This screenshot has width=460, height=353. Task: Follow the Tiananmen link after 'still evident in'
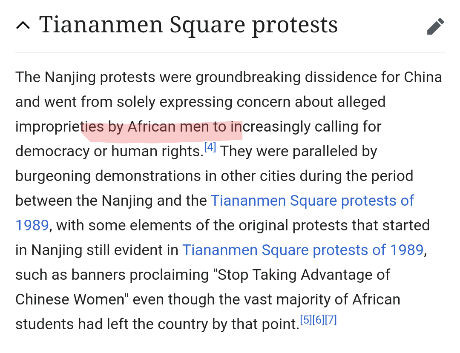coord(303,250)
